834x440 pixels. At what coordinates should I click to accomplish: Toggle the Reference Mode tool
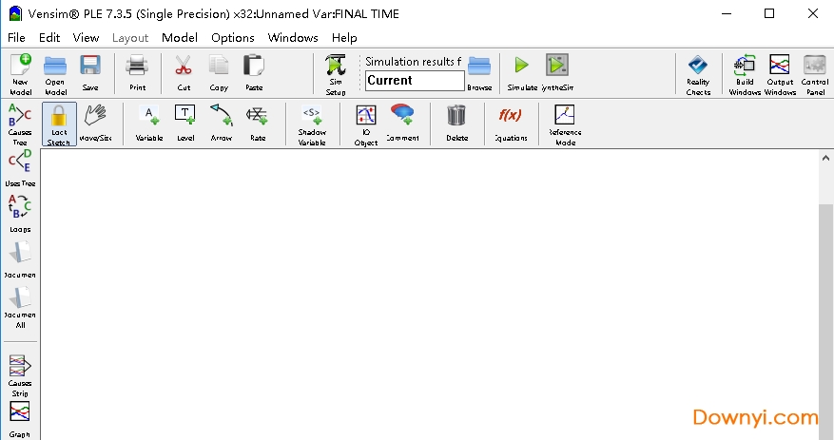tap(565, 124)
